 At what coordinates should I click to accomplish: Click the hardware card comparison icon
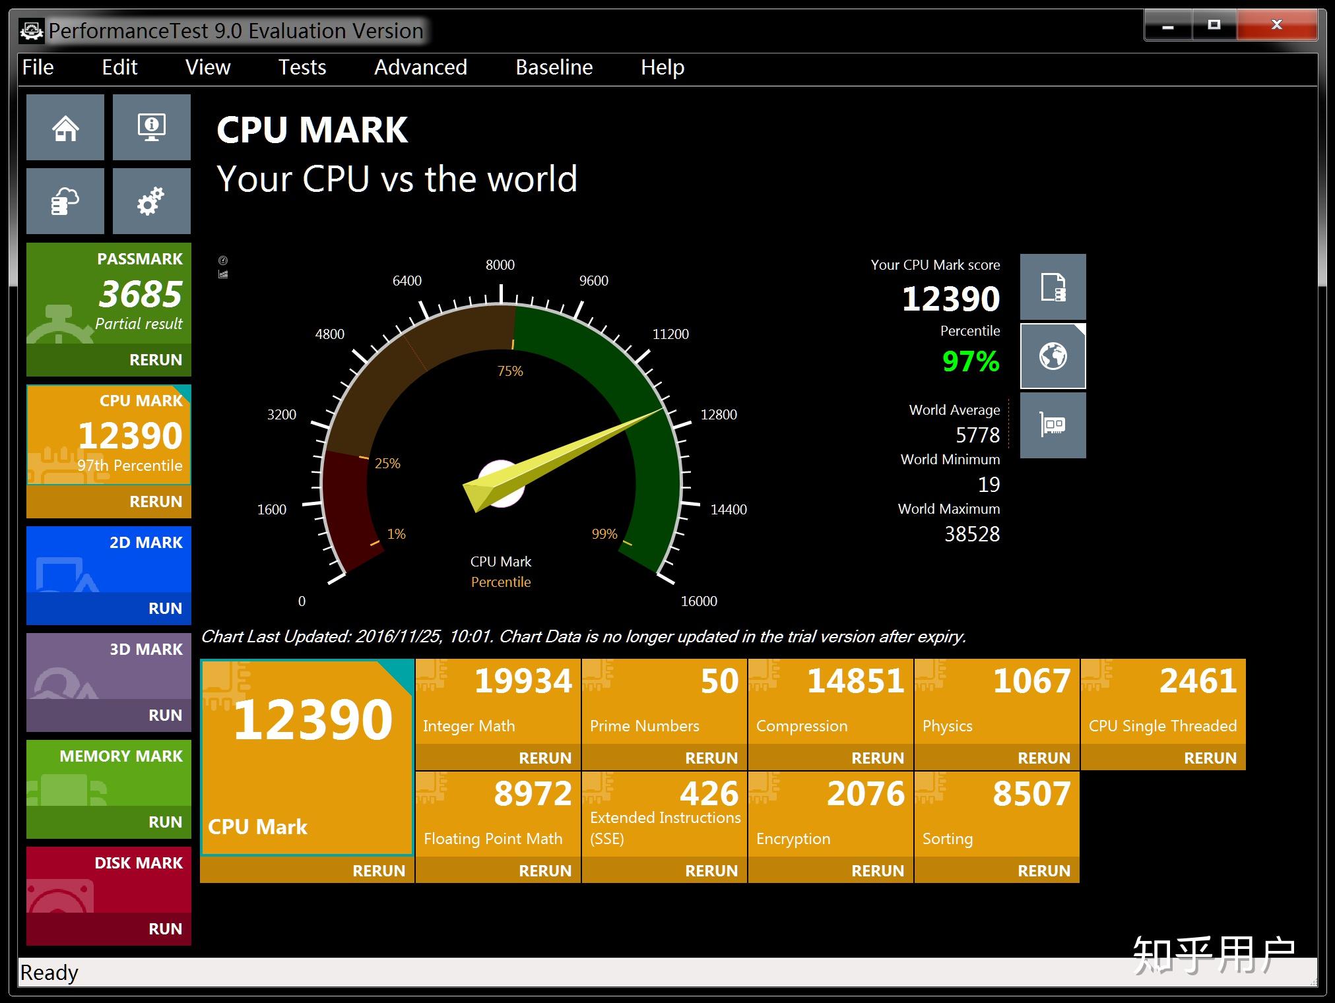coord(1053,425)
